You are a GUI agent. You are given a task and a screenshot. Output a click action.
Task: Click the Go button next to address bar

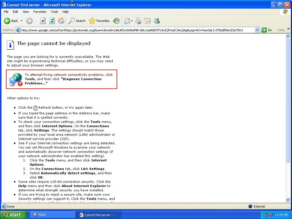(267, 30)
